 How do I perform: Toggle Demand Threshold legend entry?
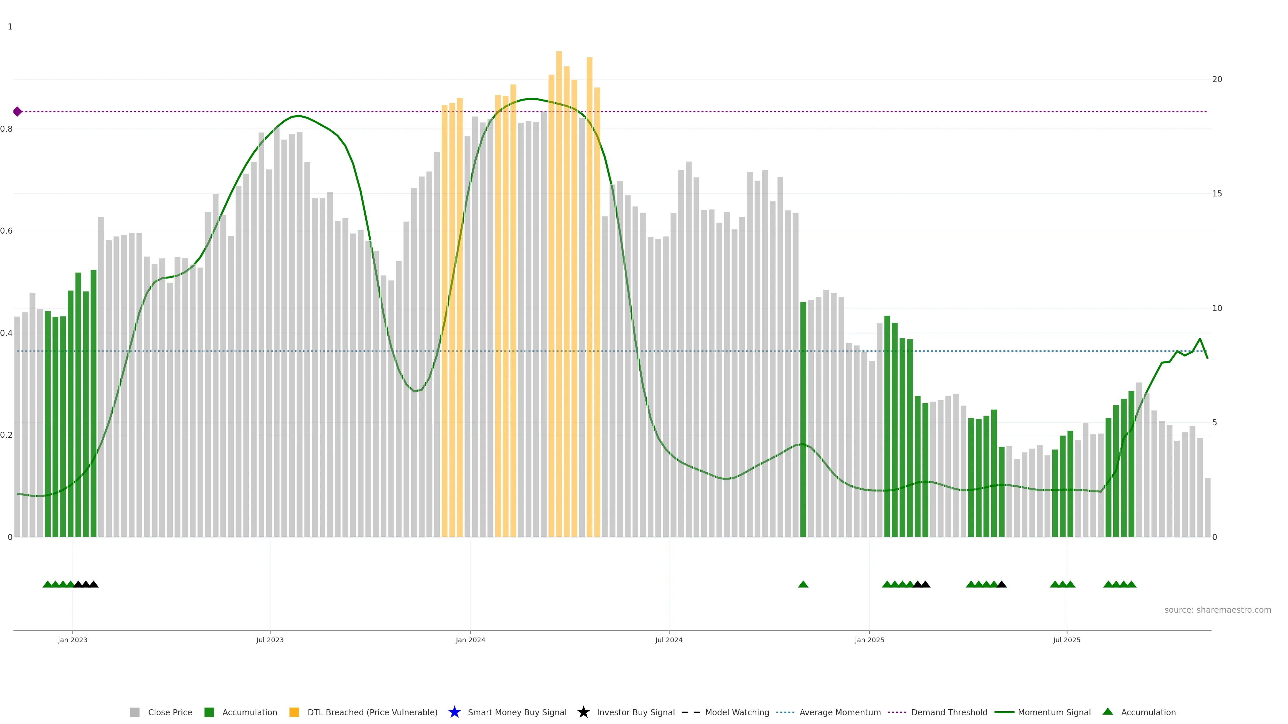(949, 712)
